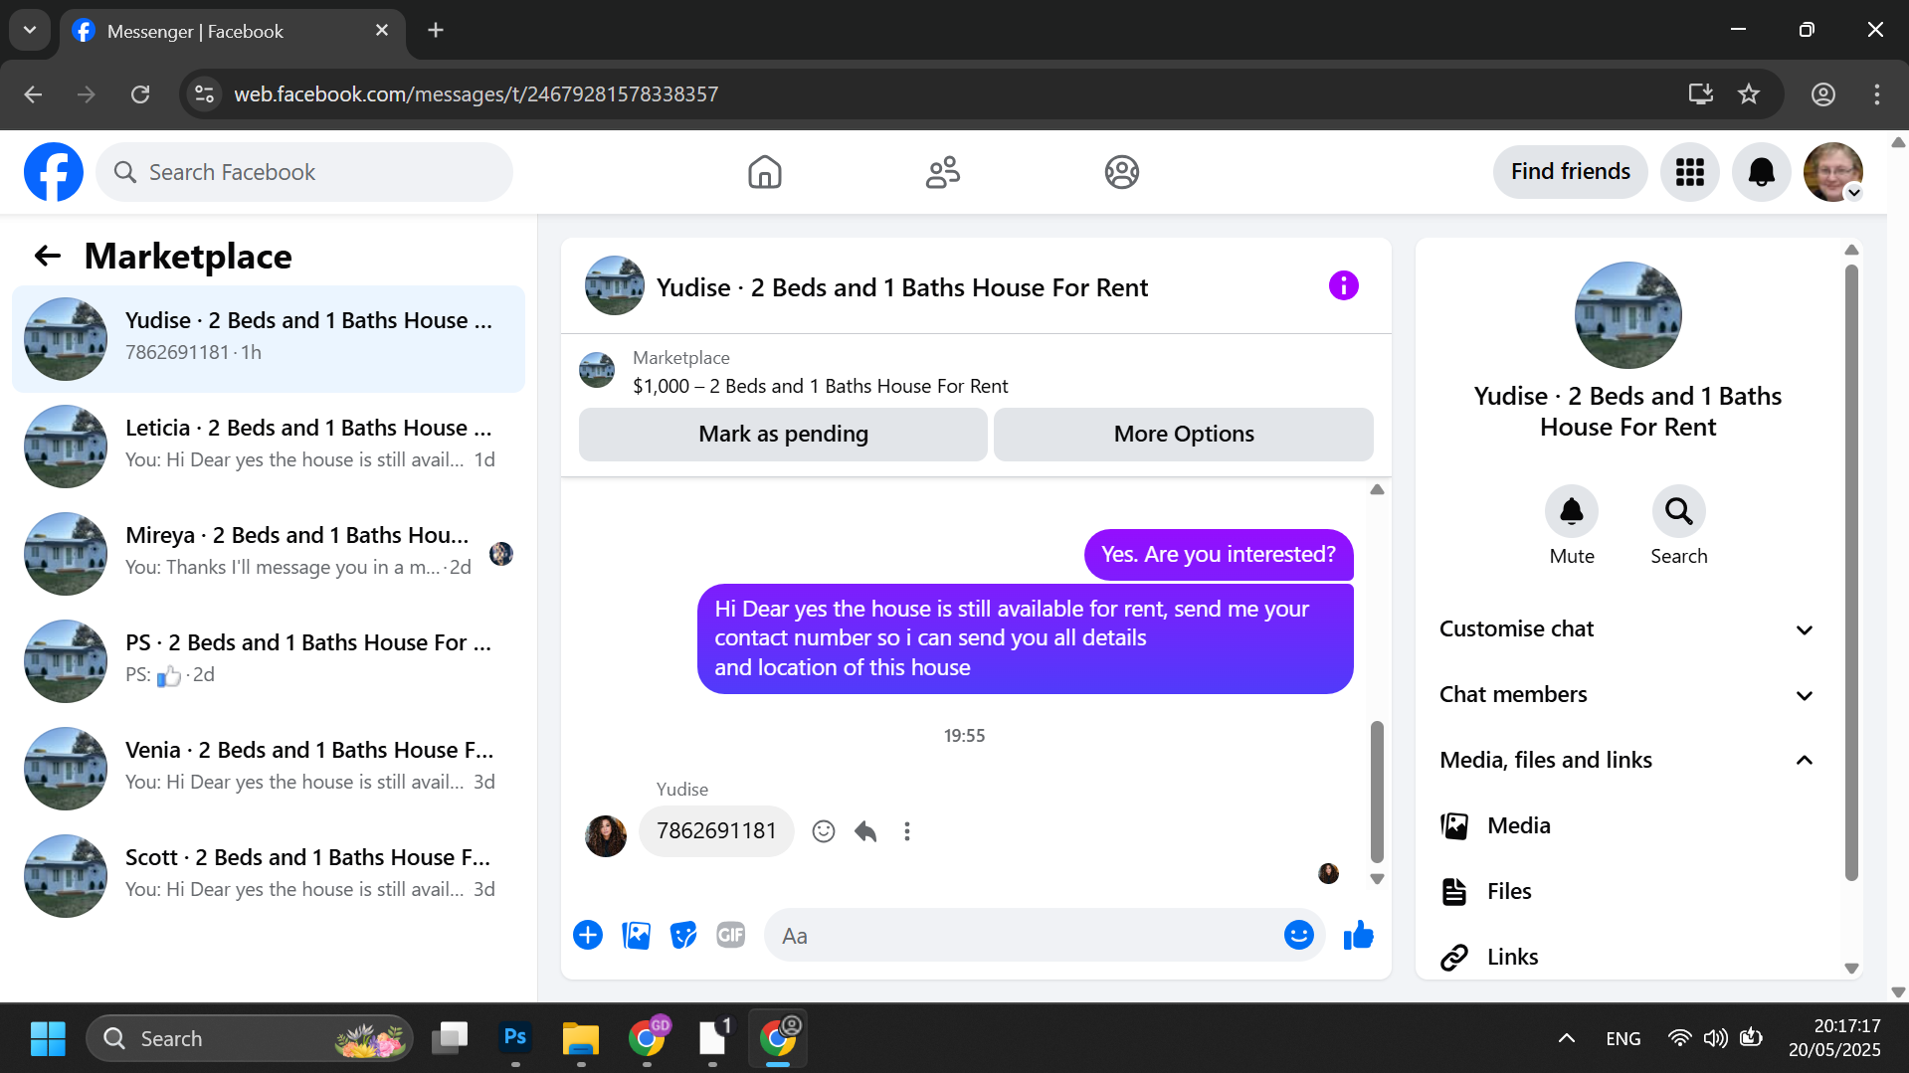Open File Explorer from the taskbar

[581, 1038]
